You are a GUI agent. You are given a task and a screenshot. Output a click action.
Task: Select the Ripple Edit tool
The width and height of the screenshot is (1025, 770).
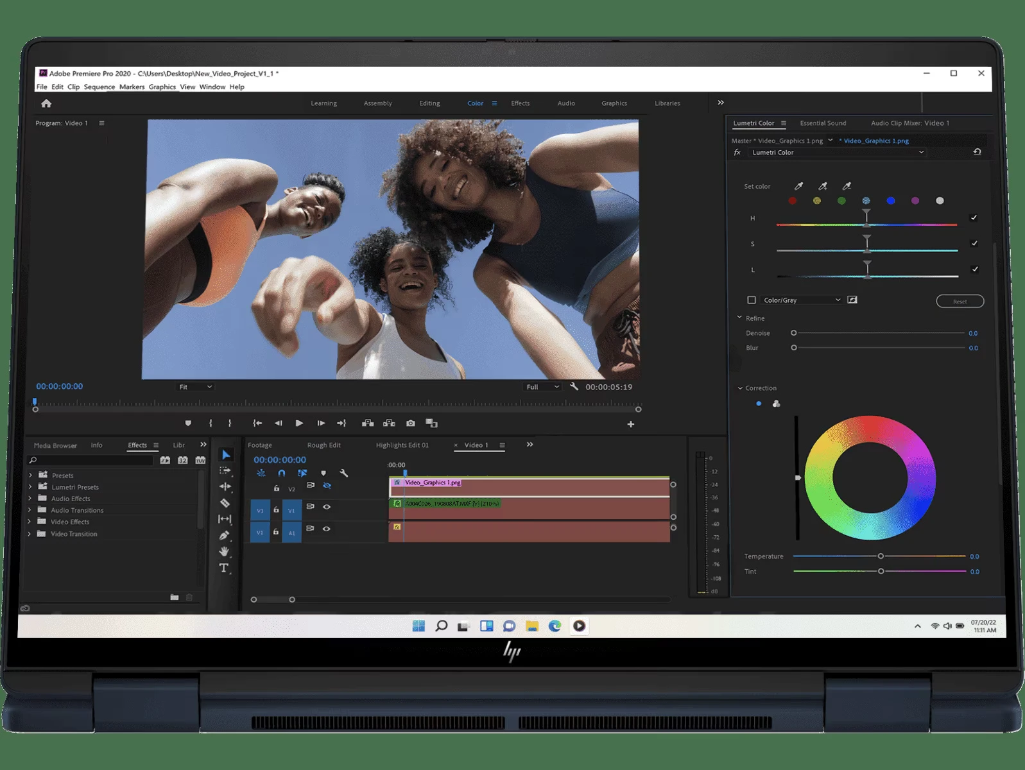tap(225, 486)
